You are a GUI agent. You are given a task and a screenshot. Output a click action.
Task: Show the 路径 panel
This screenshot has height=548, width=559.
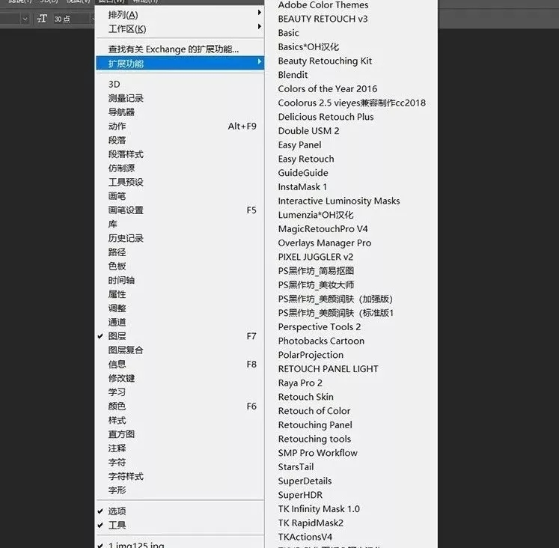click(x=180, y=252)
